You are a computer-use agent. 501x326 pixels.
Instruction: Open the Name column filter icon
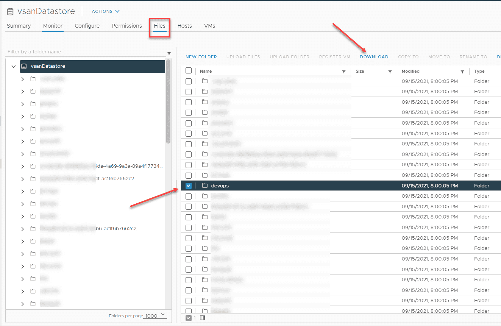coord(344,72)
